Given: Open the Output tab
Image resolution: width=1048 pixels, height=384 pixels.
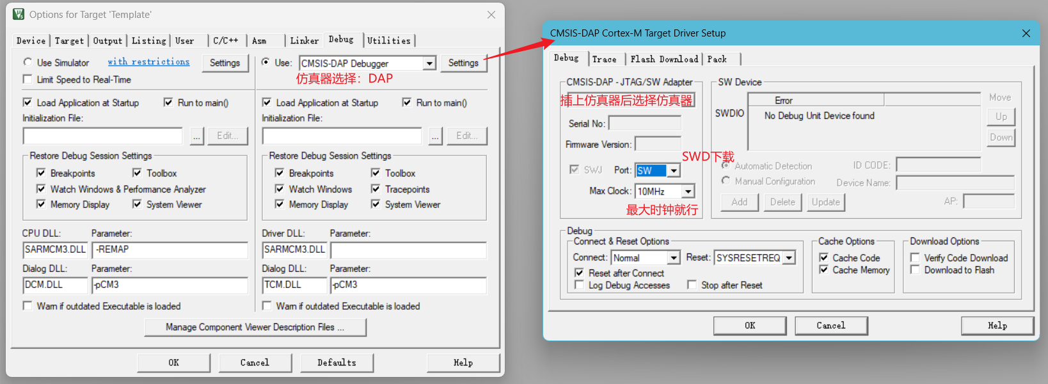Looking at the screenshot, I should pyautogui.click(x=107, y=40).
